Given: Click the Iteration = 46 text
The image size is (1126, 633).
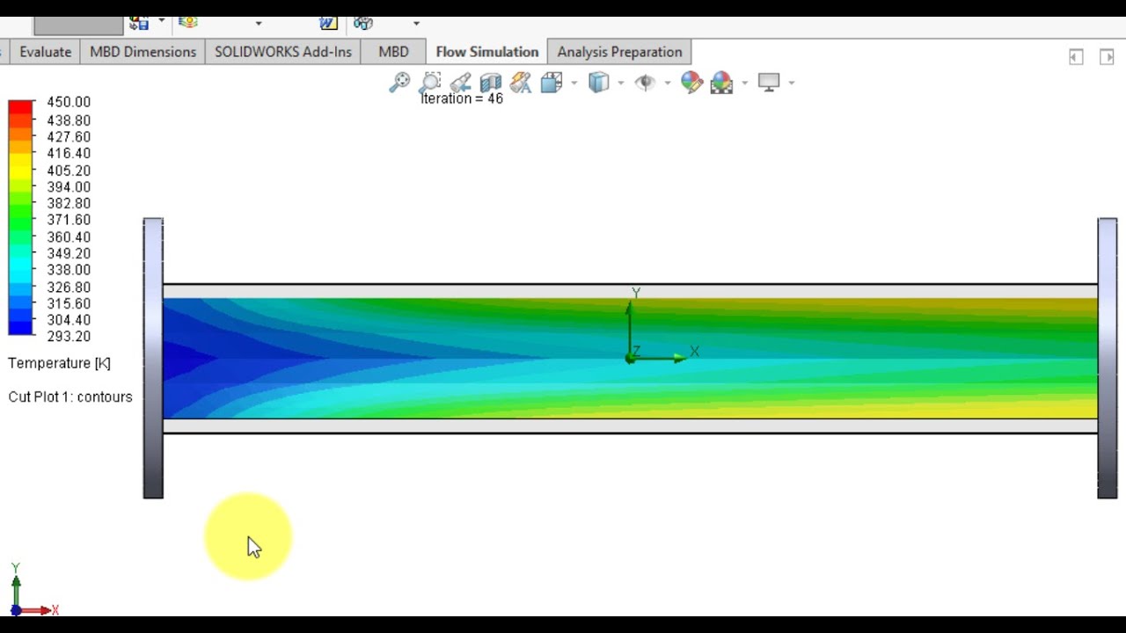Looking at the screenshot, I should (462, 98).
